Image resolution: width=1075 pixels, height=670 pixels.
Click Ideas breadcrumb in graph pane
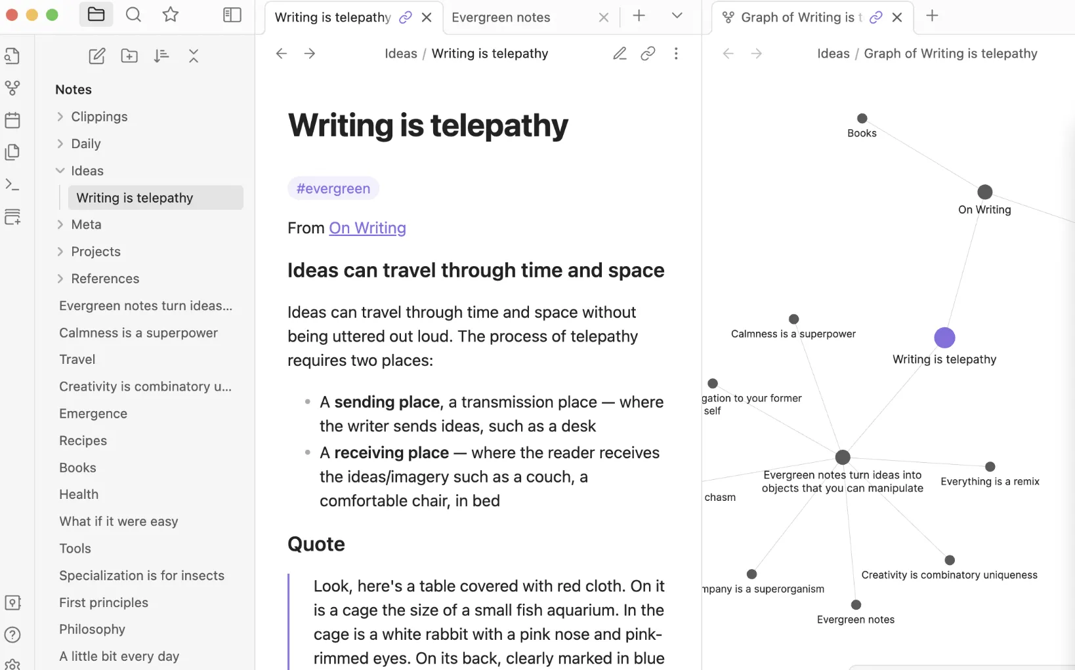(x=833, y=54)
